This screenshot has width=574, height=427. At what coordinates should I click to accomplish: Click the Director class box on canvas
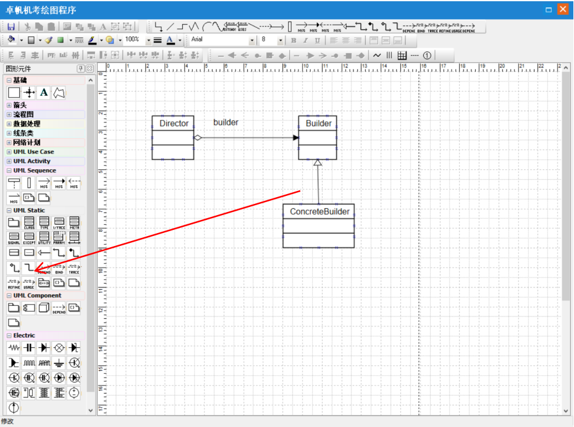pos(173,138)
